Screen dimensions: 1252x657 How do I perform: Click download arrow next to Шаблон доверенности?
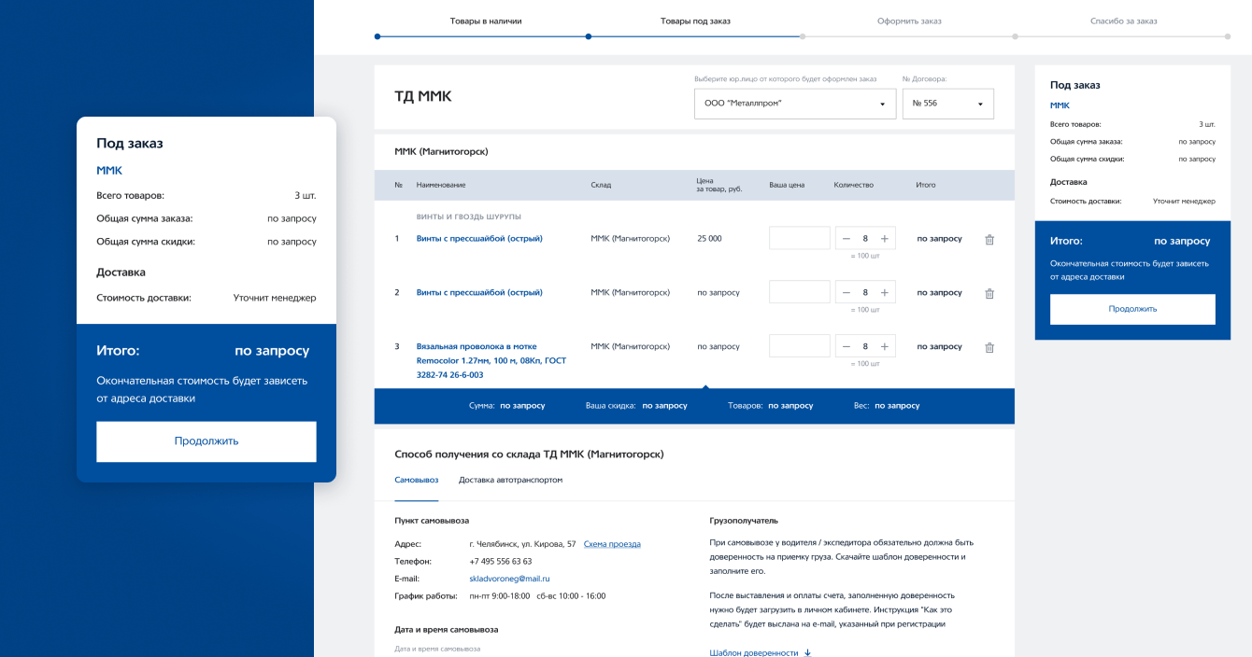click(807, 653)
